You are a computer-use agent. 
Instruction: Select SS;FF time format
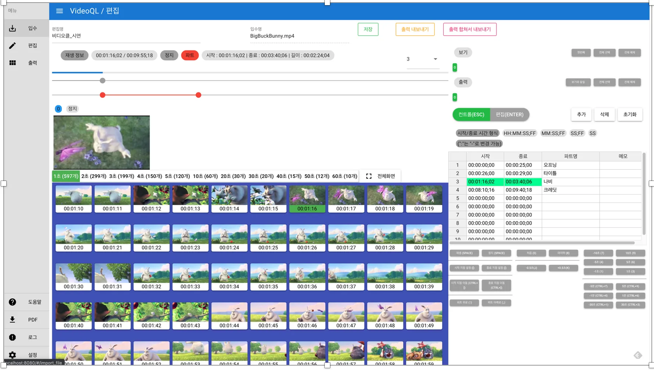(x=577, y=134)
